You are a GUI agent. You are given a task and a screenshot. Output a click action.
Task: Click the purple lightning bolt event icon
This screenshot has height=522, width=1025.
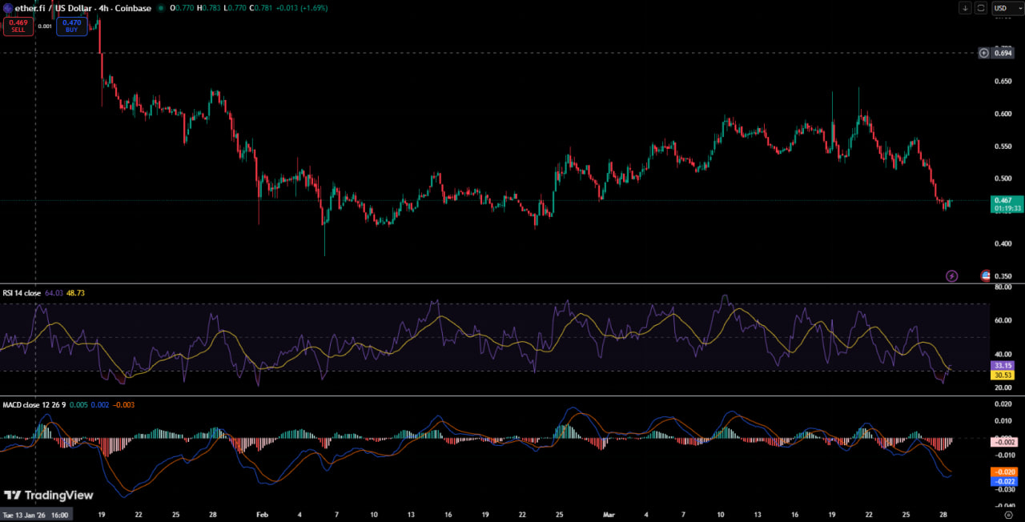point(952,275)
